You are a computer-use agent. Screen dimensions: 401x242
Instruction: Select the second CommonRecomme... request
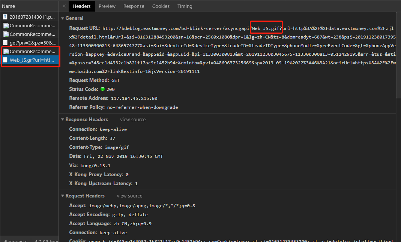click(29, 34)
